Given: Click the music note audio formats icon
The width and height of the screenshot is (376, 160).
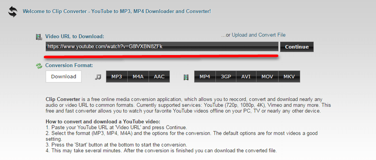Looking at the screenshot, I should pos(98,77).
